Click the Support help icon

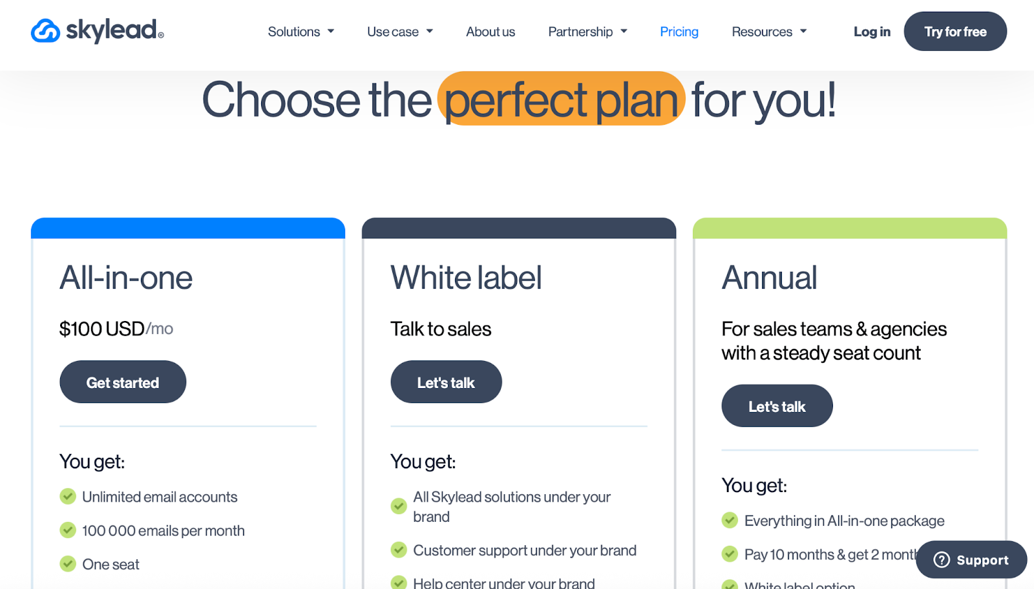(x=942, y=559)
